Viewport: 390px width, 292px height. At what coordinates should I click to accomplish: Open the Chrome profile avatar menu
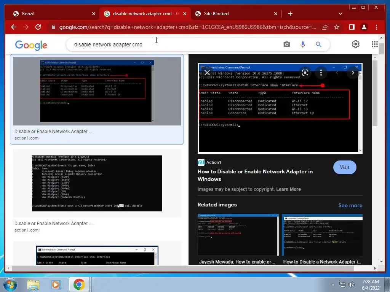(x=364, y=27)
